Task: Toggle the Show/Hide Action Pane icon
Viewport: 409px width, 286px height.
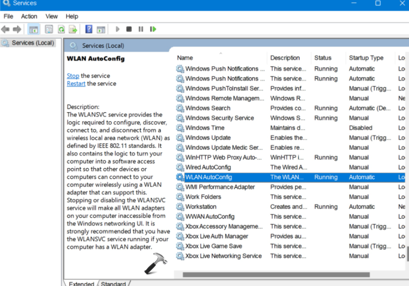Action: 101,29
